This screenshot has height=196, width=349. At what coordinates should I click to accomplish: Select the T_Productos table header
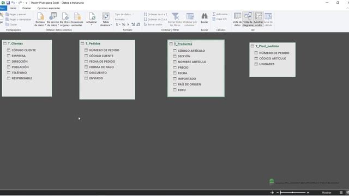click(183, 44)
